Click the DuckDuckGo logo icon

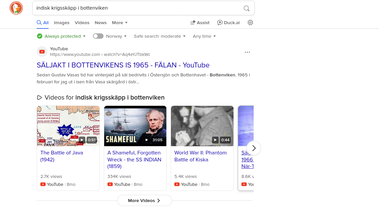(16, 8)
